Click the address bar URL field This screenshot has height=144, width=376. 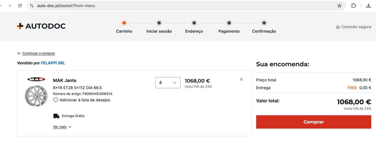[x=186, y=6]
